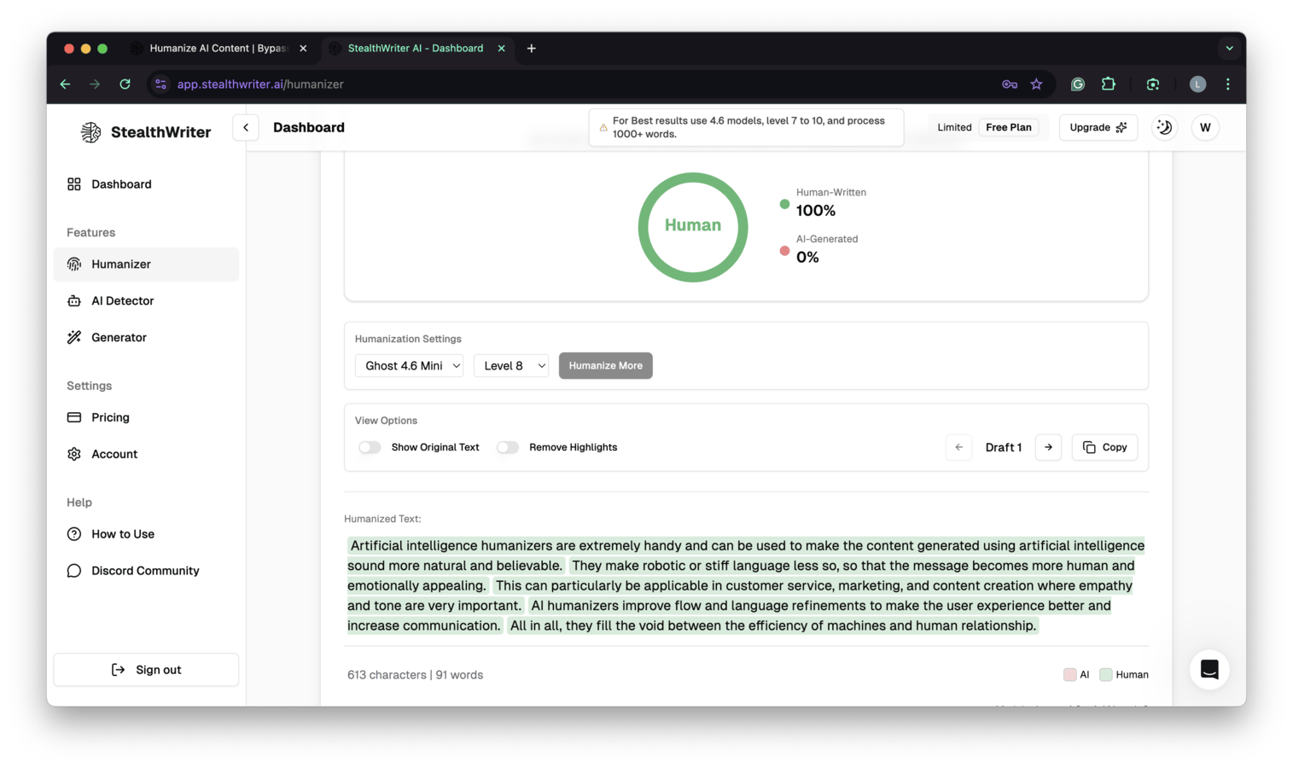Go to next draft arrow
The height and width of the screenshot is (768, 1293).
click(x=1048, y=447)
